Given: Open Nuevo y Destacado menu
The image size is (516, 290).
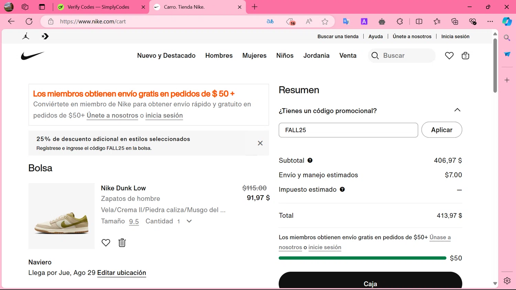Looking at the screenshot, I should 166,56.
